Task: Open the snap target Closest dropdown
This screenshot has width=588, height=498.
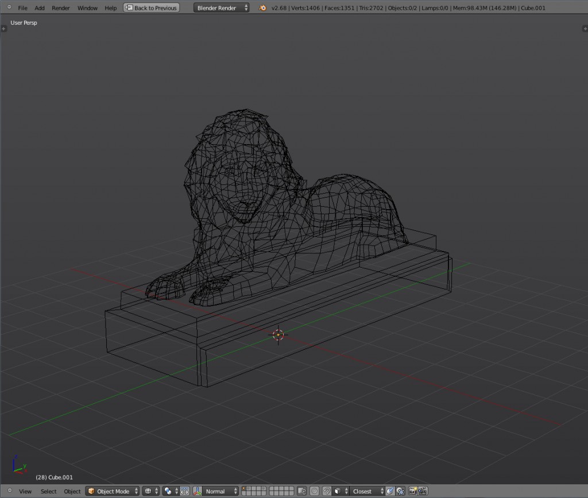Action: [366, 492]
